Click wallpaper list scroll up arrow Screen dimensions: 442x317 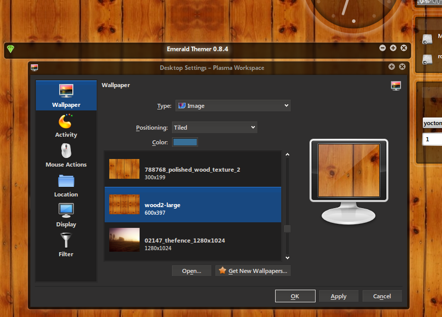287,154
